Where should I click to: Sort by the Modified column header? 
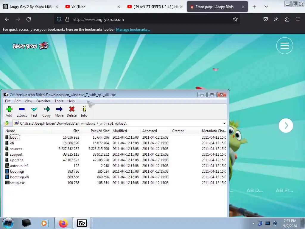click(x=125, y=131)
